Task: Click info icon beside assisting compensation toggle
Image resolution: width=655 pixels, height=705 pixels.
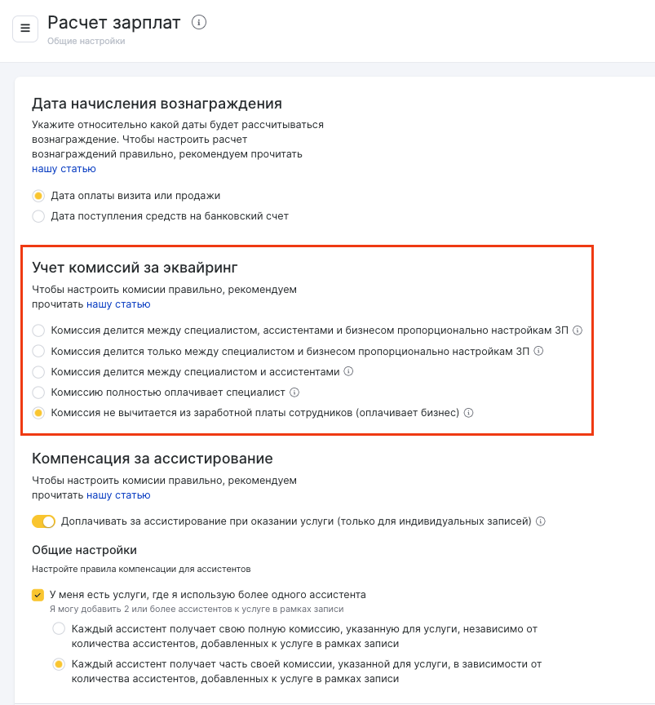Action: (541, 521)
